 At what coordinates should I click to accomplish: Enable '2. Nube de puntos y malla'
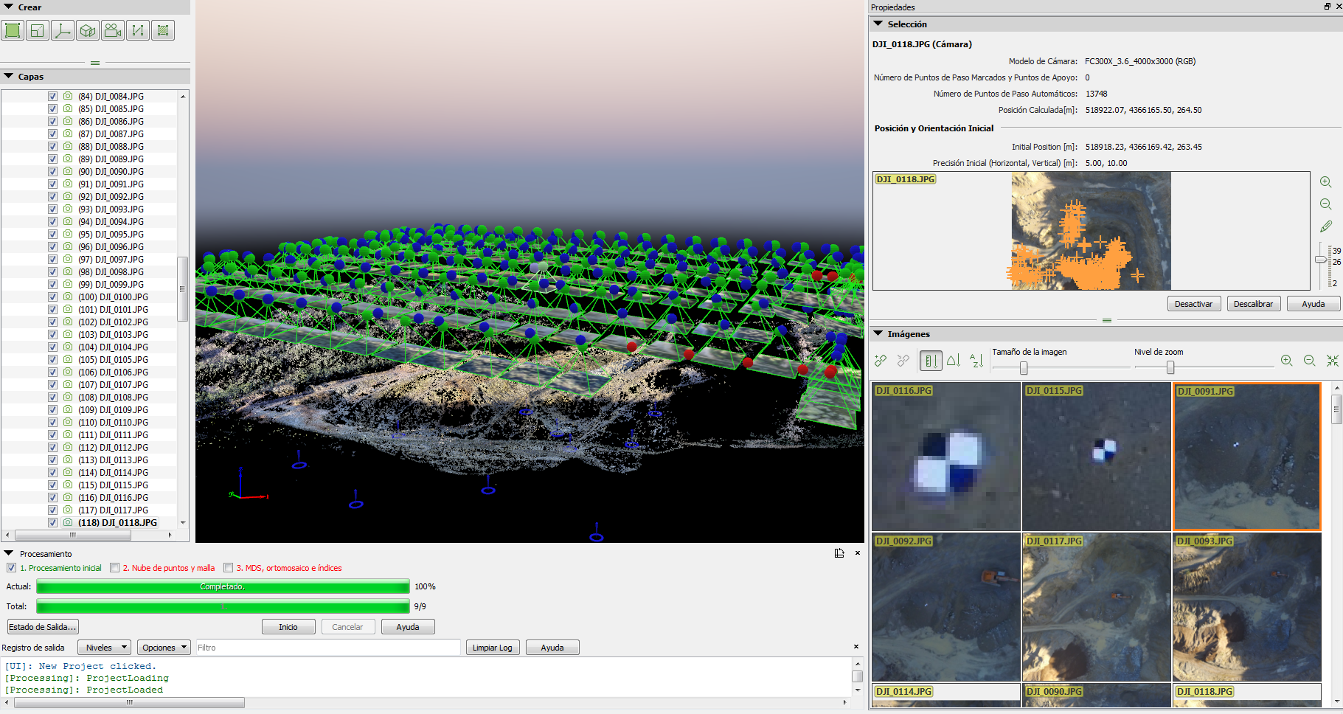click(x=114, y=568)
